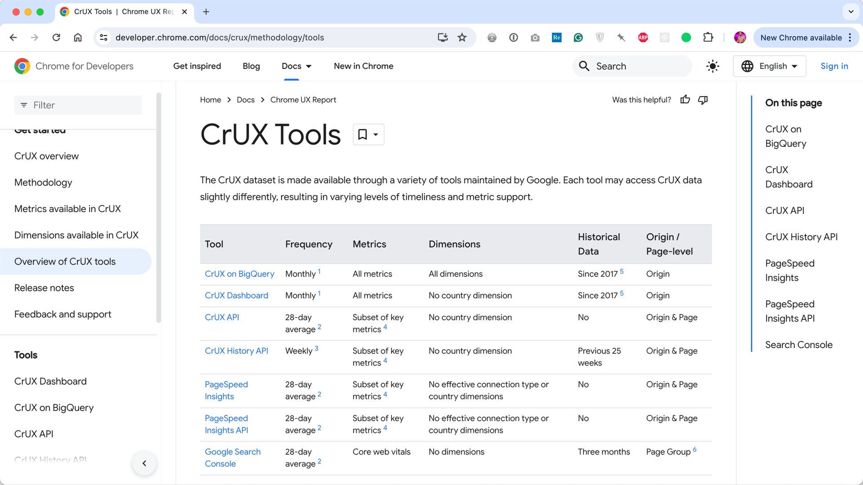
Task: Open the blue Re extension
Action: coord(556,38)
